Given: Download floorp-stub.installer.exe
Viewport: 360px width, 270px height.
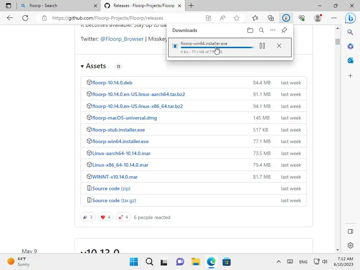Looking at the screenshot, I should coord(118,130).
